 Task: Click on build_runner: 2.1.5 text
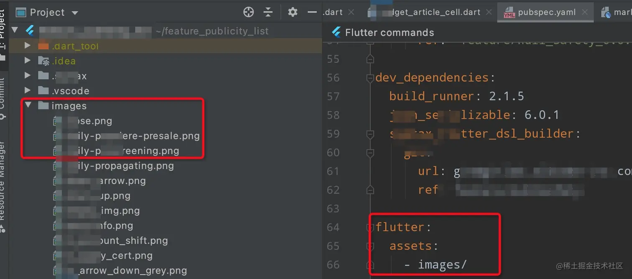tap(456, 96)
